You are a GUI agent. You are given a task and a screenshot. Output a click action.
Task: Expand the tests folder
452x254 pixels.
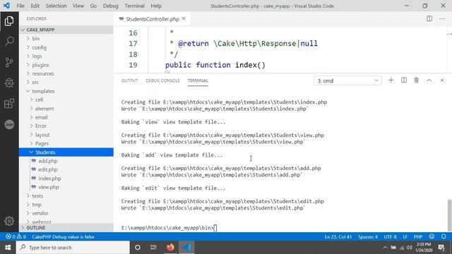tap(66, 195)
